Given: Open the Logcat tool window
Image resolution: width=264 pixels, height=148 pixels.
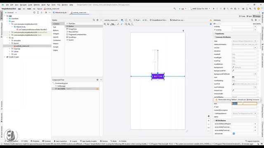Looking at the screenshot, I should pyautogui.click(x=73, y=141).
